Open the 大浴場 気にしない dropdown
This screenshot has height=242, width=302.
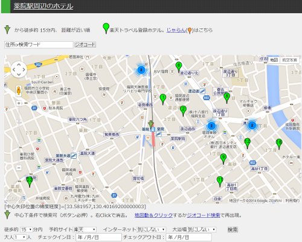point(202,229)
